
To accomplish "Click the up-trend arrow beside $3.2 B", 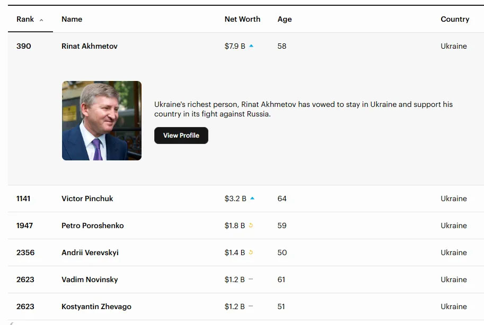I will [252, 198].
